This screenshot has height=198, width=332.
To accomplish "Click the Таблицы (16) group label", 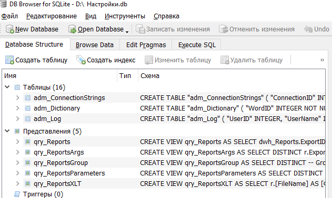I will [x=44, y=87].
